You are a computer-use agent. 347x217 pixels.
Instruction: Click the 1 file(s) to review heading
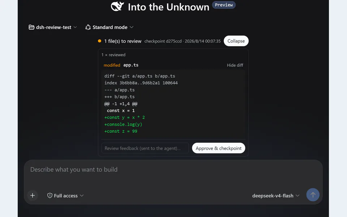[x=123, y=41]
